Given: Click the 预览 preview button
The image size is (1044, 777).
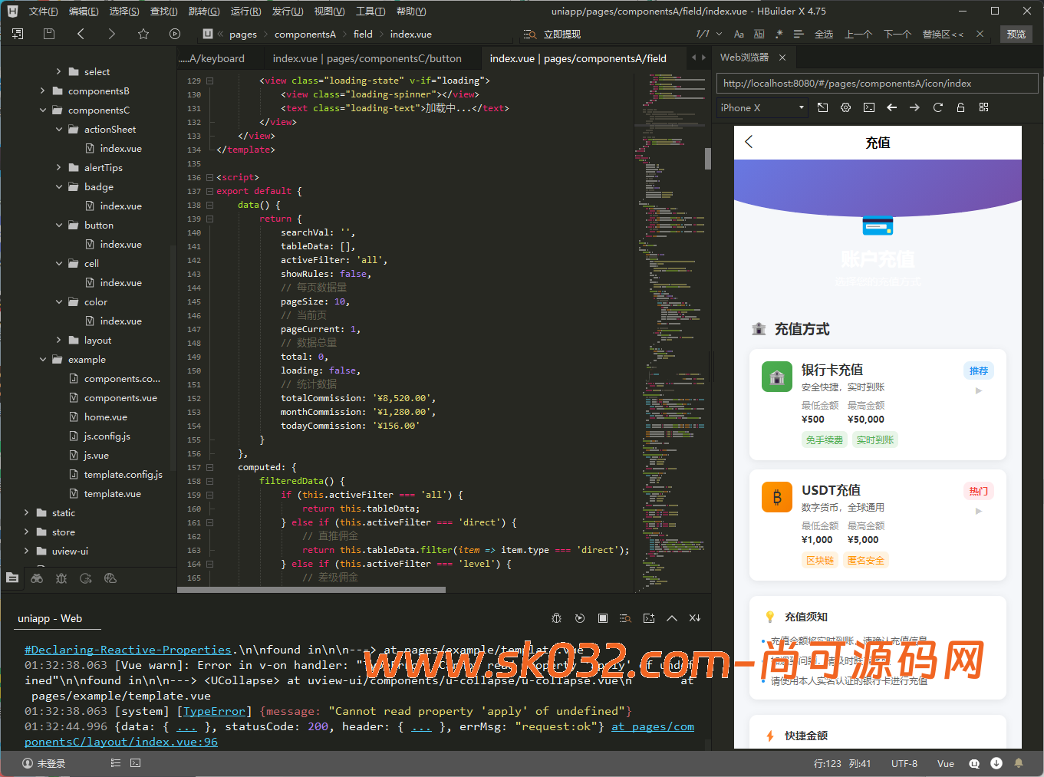Looking at the screenshot, I should (1016, 35).
